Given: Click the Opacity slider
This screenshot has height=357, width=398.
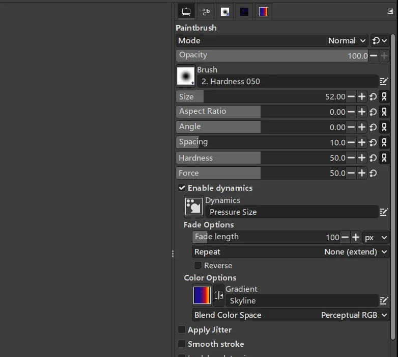Looking at the screenshot, I should pyautogui.click(x=272, y=56).
